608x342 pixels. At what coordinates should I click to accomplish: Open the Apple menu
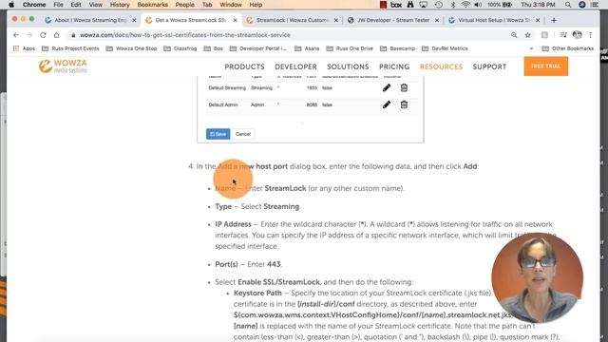11,5
